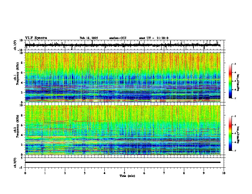
Task: Click the '-7' label on ch.1 color scale
Action: pyautogui.click(x=234, y=98)
